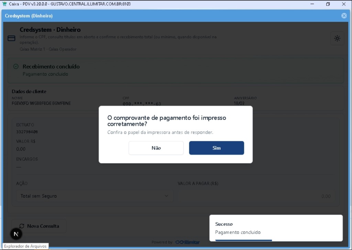Select the client name FGEVXFD WGBBFBDE EGMFBNE

tap(41, 103)
